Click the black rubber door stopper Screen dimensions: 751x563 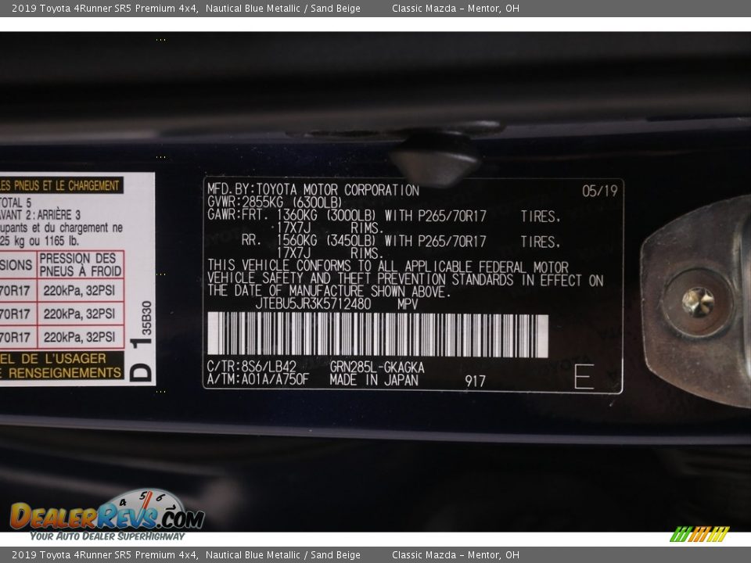435,162
